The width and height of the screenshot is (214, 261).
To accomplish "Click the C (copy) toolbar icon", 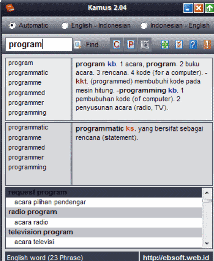I will pos(117,45).
